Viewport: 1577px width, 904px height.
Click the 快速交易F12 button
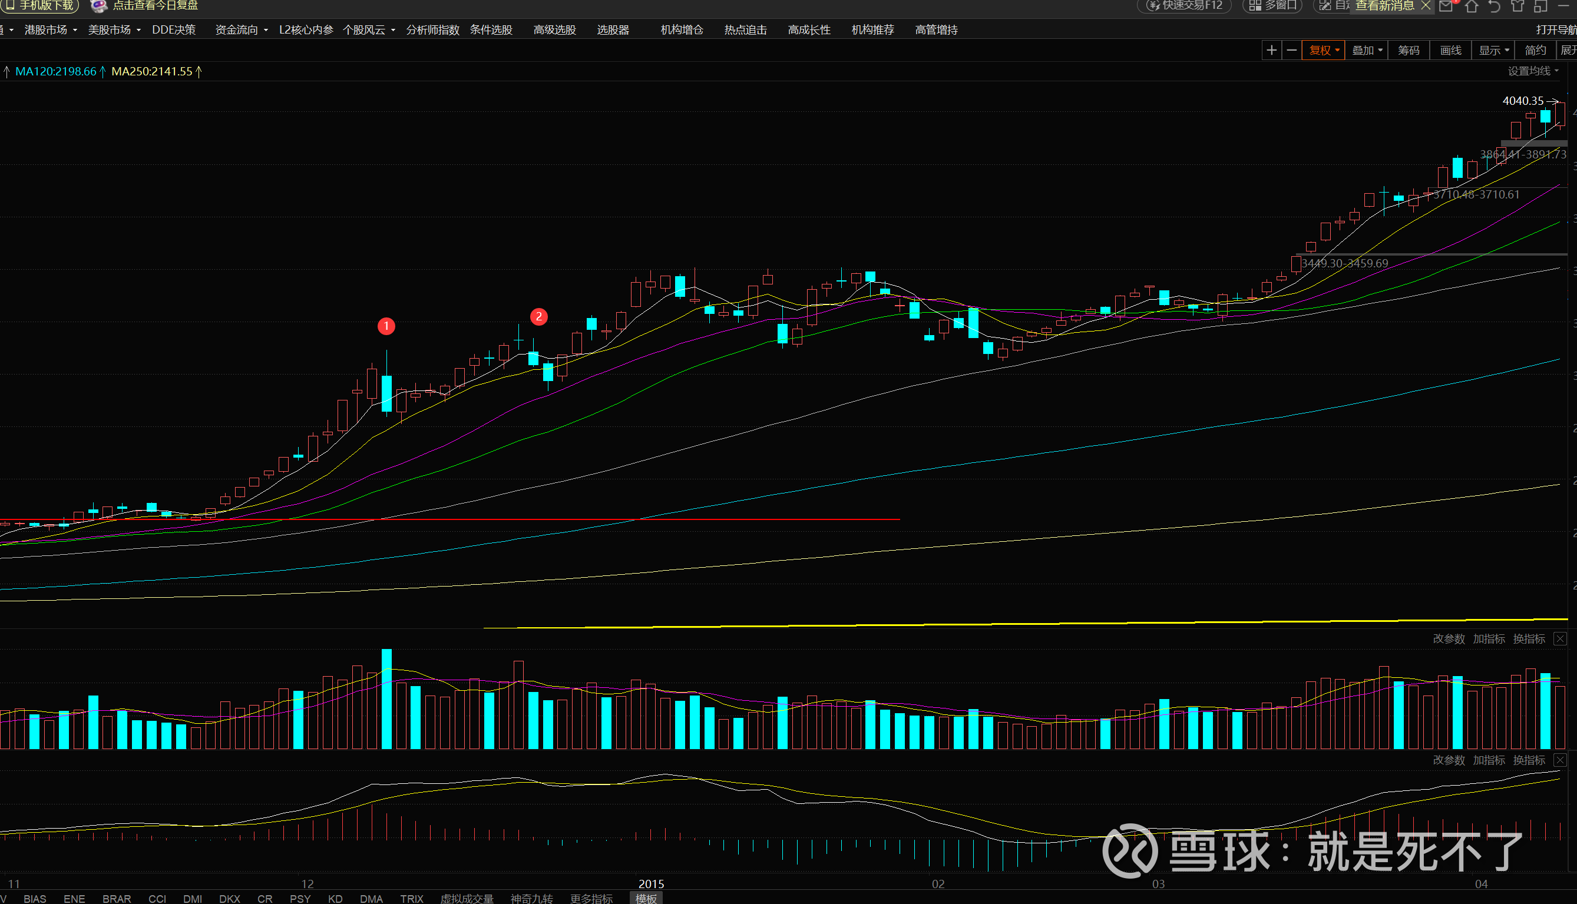tap(1185, 5)
